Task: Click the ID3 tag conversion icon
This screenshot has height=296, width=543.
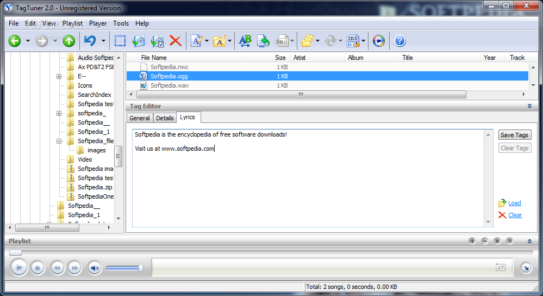Action: [353, 41]
